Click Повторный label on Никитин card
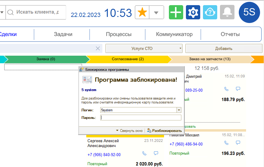Viewport: 264px width, 167px height. pos(179,153)
